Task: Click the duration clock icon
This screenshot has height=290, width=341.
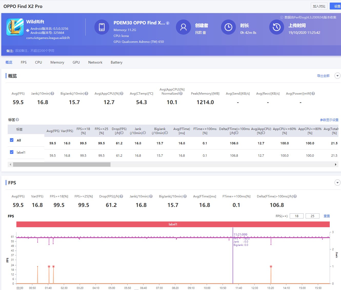Action: [x=228, y=27]
